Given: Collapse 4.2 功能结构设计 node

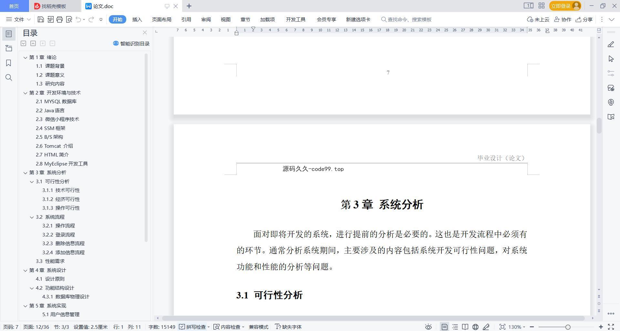Looking at the screenshot, I should pos(32,288).
